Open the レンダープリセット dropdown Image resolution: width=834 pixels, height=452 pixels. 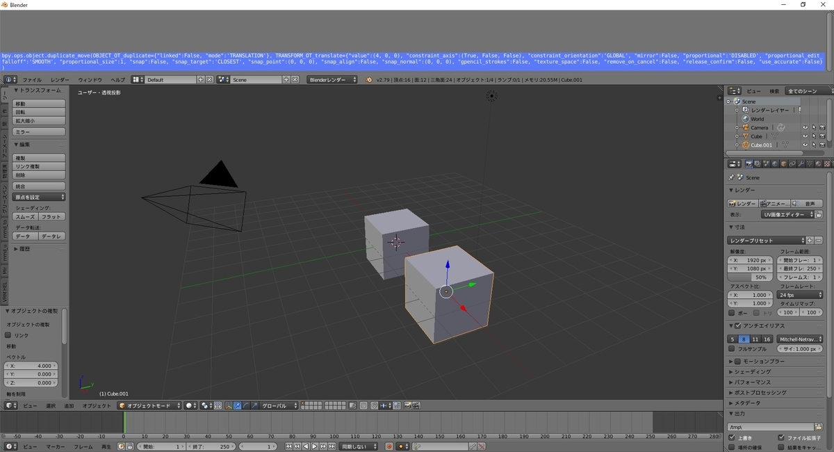click(x=766, y=240)
